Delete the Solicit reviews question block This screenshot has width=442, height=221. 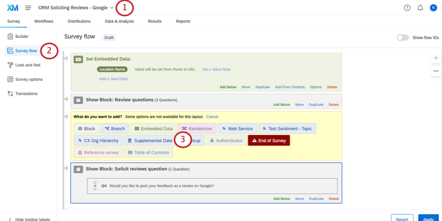(x=333, y=199)
